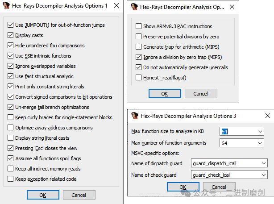Viewport: 274px width, 204px height.
Task: Close the truncated 'Analysis Op...' dialog
Action: pos(232,7)
